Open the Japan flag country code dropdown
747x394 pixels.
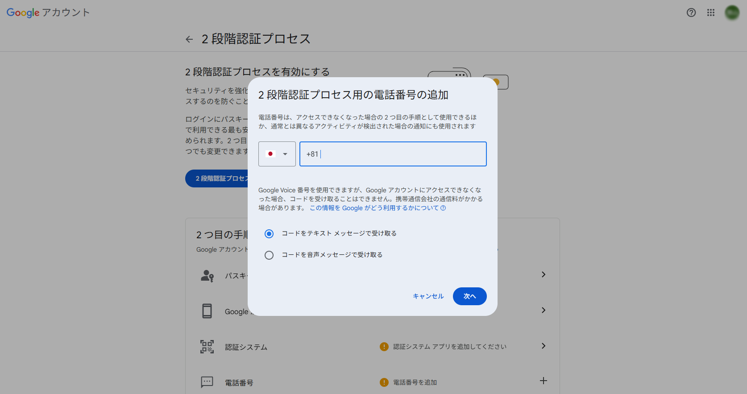(x=277, y=154)
